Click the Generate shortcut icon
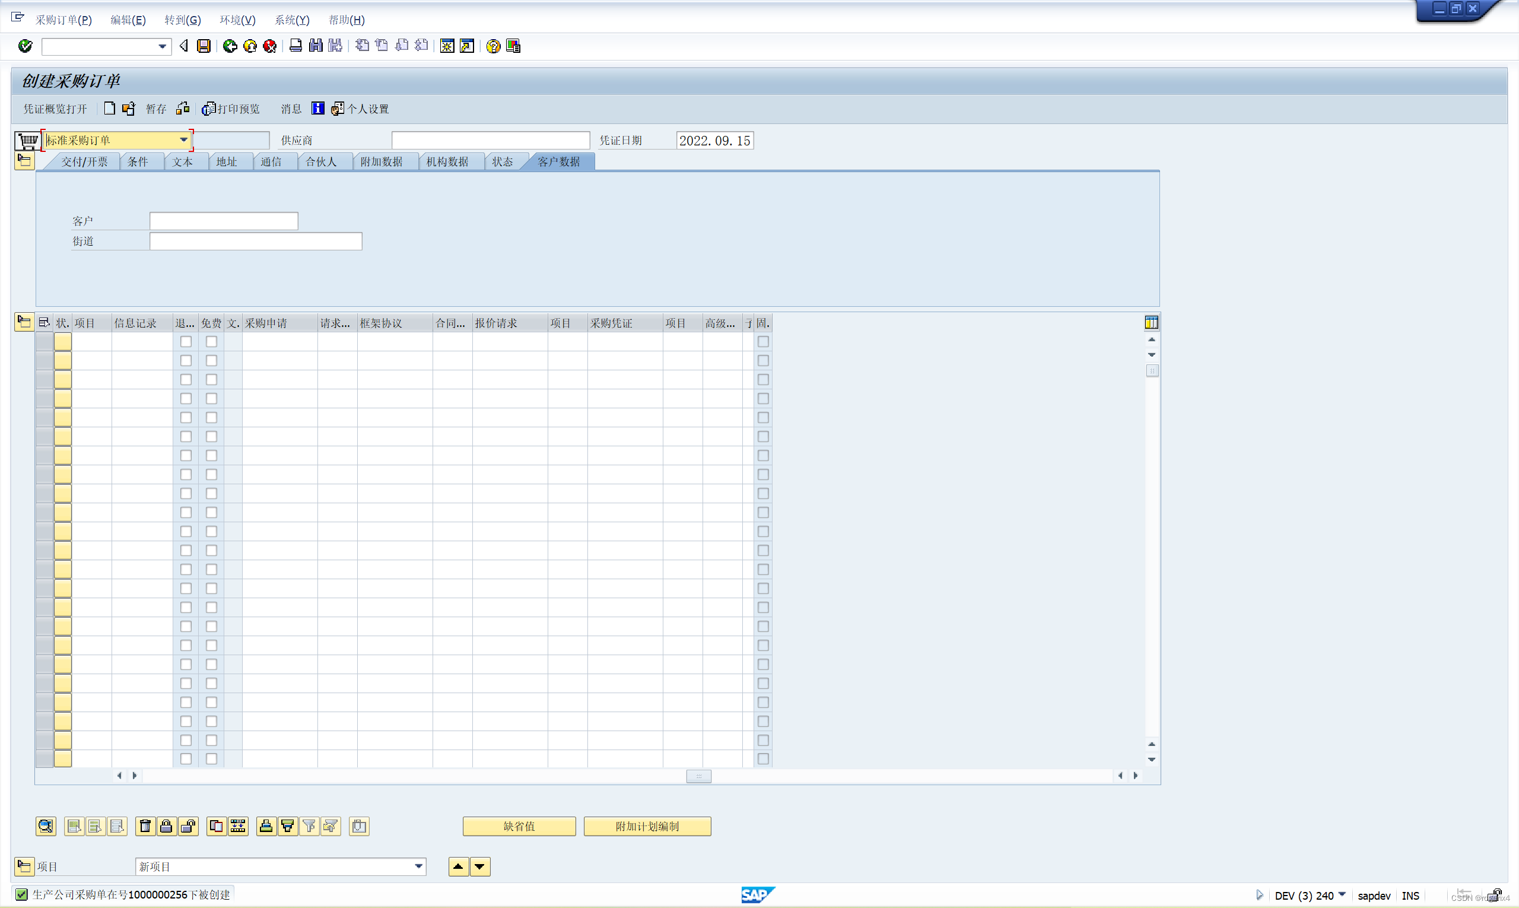Viewport: 1519px width, 908px height. [467, 46]
